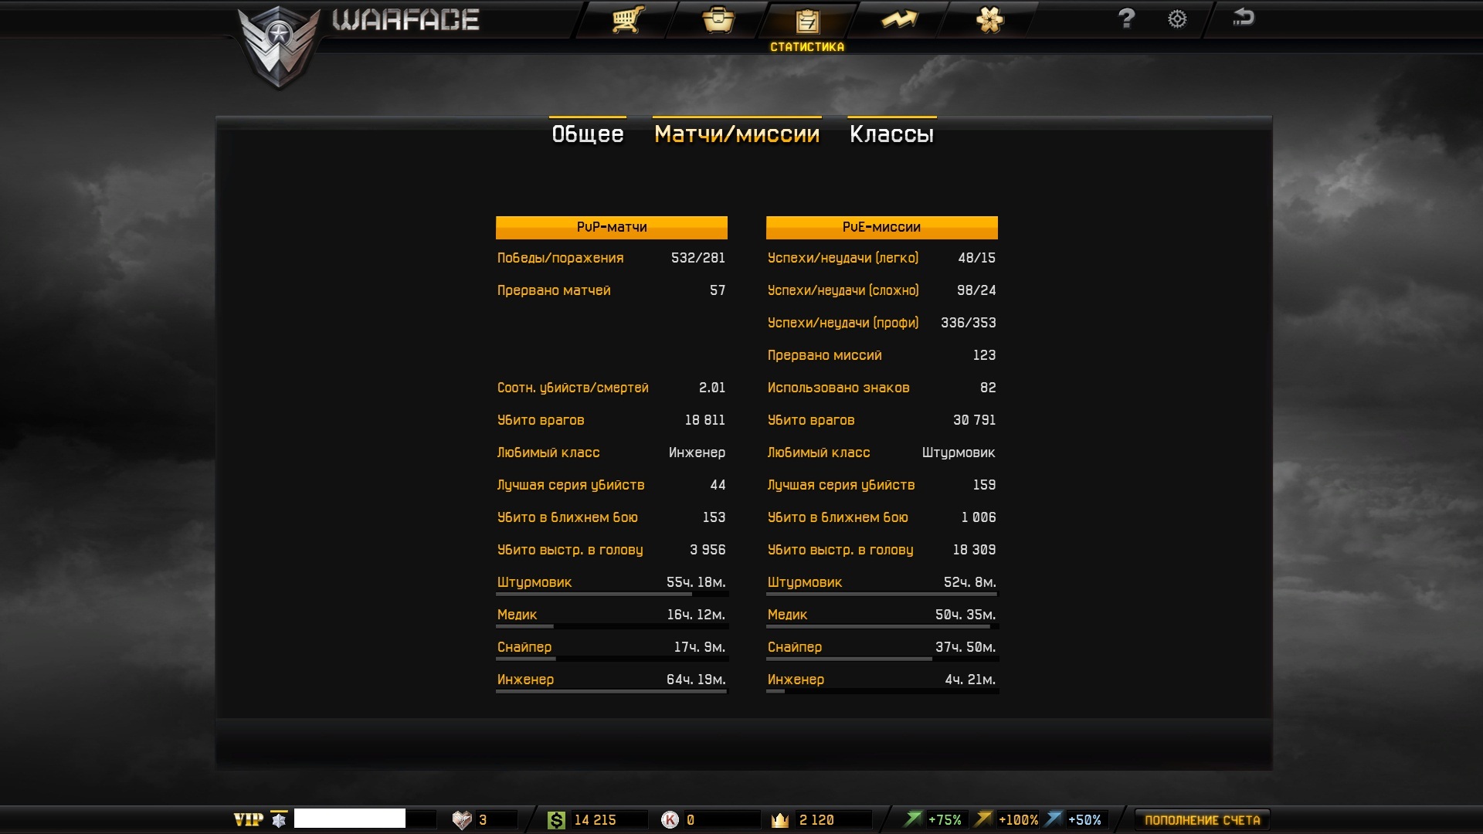Viewport: 1483px width, 834px height.
Task: Click the help question mark
Action: tap(1126, 19)
